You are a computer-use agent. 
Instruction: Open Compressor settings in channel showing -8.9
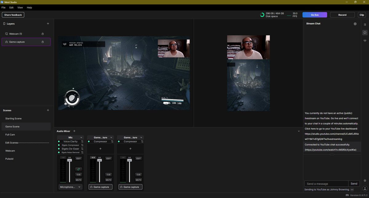(x=112, y=142)
